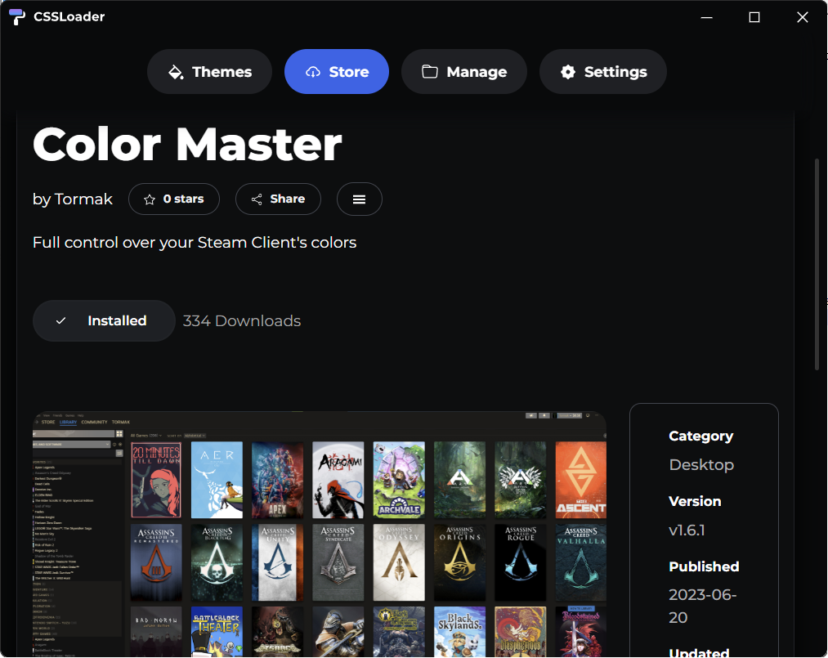Click the gear icon on Settings
Screen dimensions: 828x658
coord(567,72)
